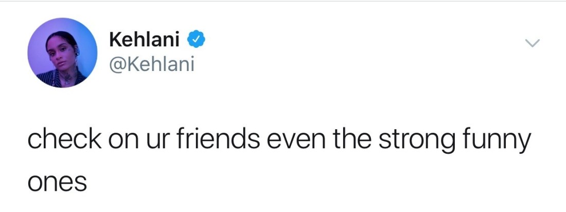Open the @Kehlani handle link
Image resolution: width=566 pixels, height=212 pixels.
point(152,65)
